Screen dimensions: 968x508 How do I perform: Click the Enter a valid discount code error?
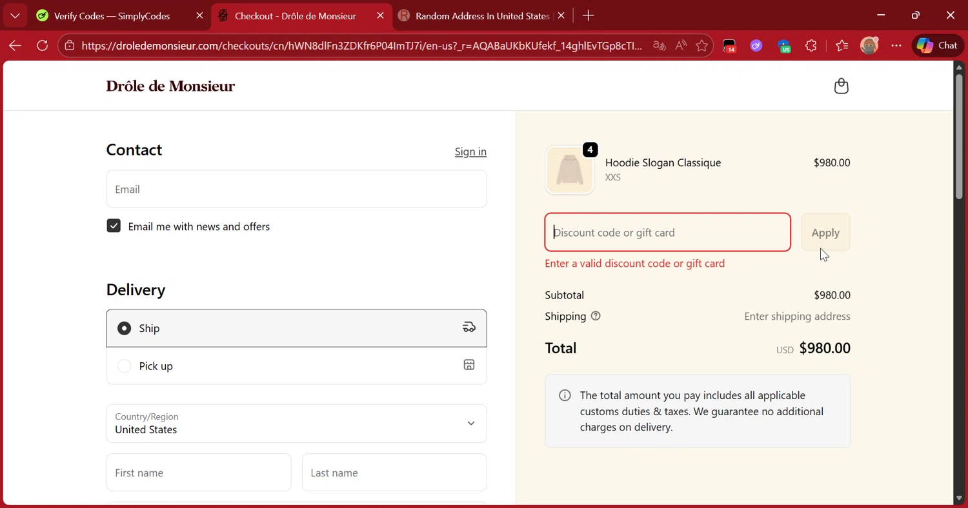pyautogui.click(x=634, y=263)
